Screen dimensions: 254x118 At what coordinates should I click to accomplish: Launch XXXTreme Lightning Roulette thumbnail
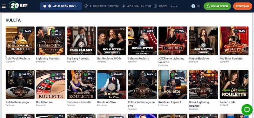(x=173, y=41)
